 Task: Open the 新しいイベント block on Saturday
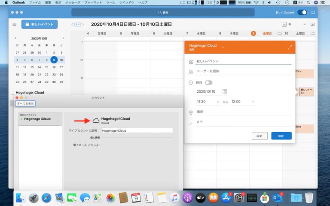coord(306,92)
